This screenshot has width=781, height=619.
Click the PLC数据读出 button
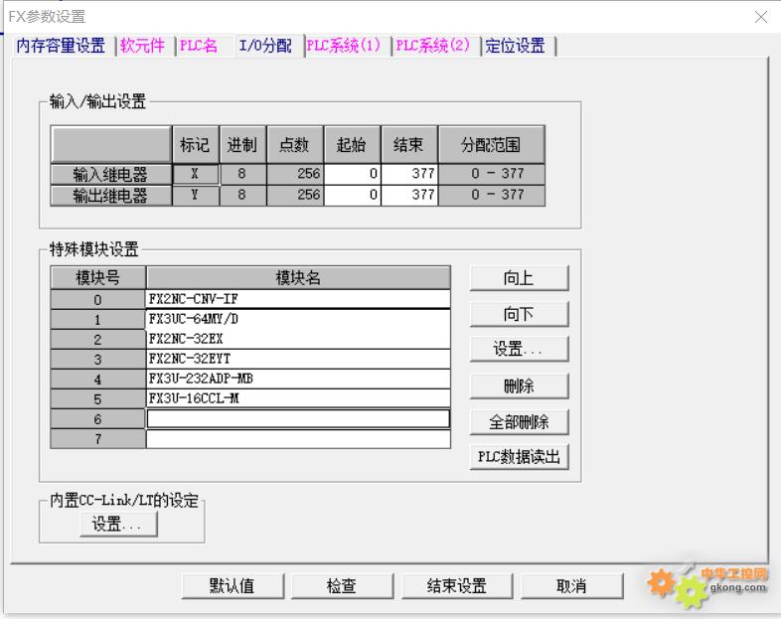pos(519,457)
